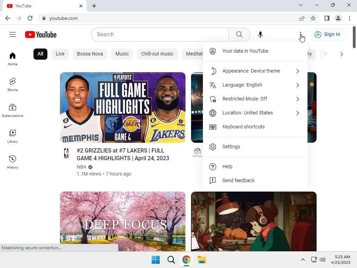Select the All category chip
Screen dimensions: 357x268
[x=40, y=54]
